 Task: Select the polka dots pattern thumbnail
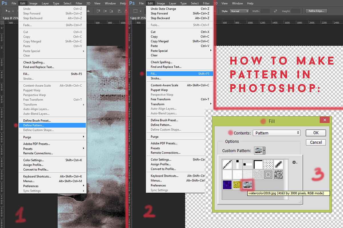pos(268,164)
